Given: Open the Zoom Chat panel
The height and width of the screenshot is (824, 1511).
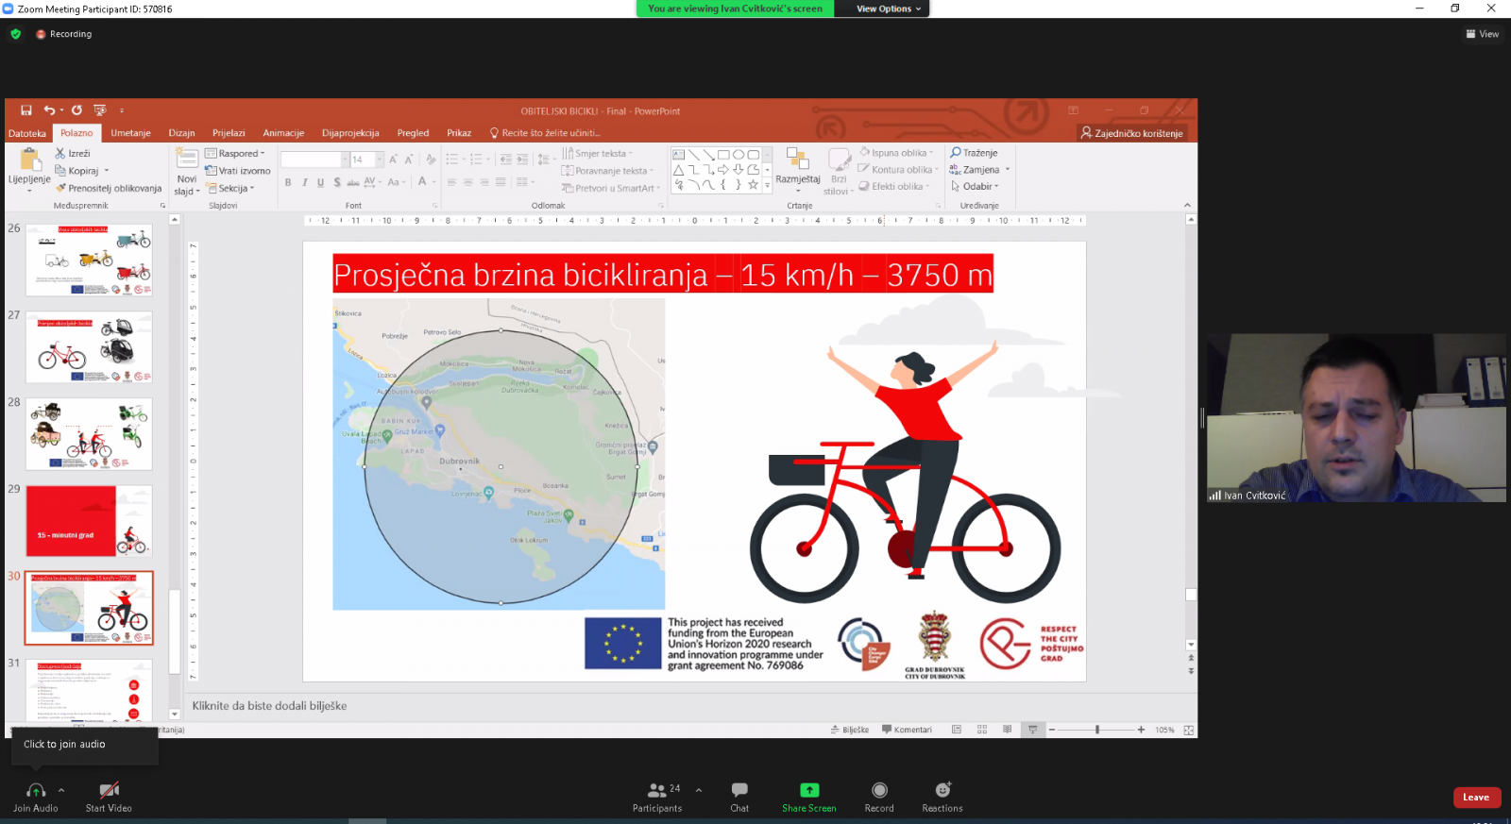Looking at the screenshot, I should (x=739, y=797).
